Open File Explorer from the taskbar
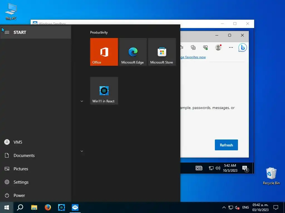The image size is (285, 213). coord(34,207)
